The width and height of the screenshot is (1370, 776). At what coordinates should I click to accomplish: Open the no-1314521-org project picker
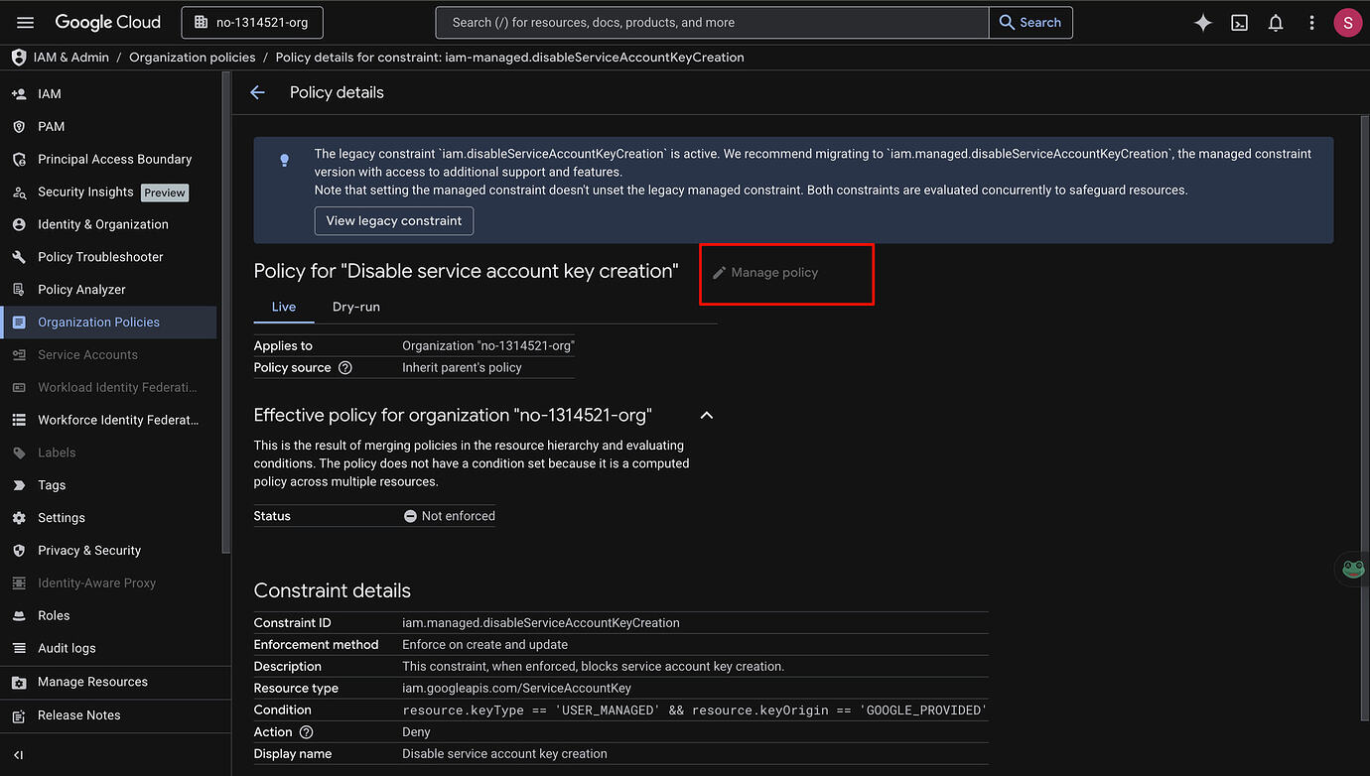click(x=252, y=22)
